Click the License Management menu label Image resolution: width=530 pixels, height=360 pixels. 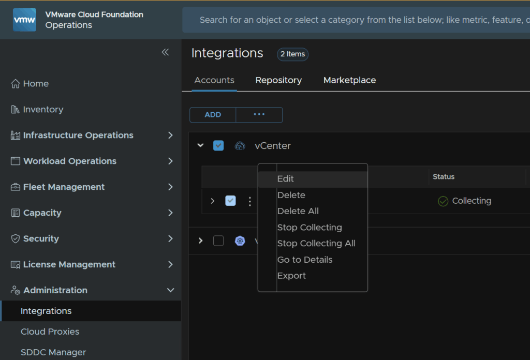pyautogui.click(x=69, y=264)
